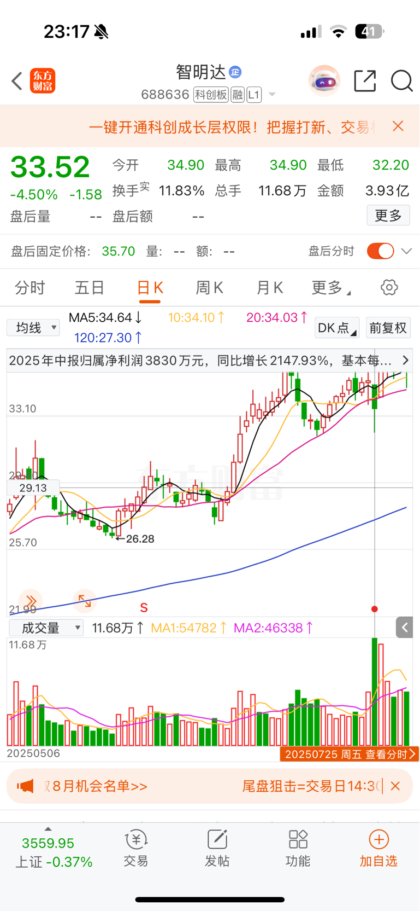Tap the 20:34.03 moving average value
The image size is (420, 911).
tap(277, 317)
